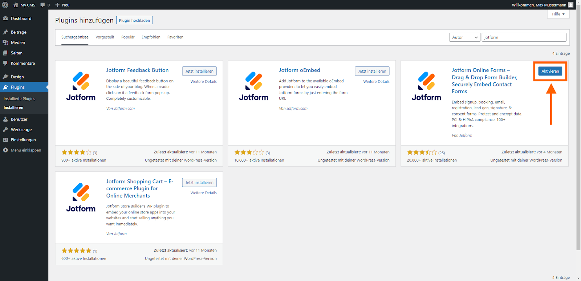Image resolution: width=581 pixels, height=281 pixels.
Task: Click the Kommentare speech bubble icon
Action: 5,63
